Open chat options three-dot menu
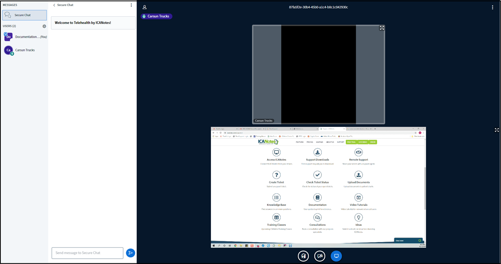This screenshot has width=501, height=264. (131, 5)
